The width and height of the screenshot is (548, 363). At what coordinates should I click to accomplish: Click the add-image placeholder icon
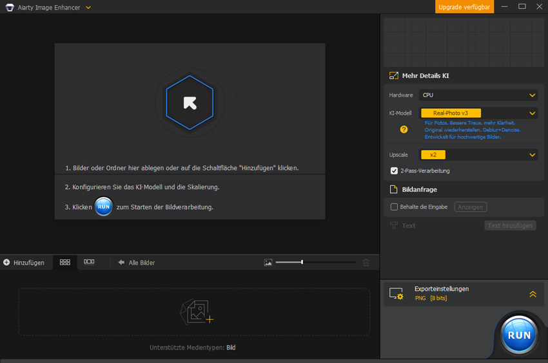coord(197,312)
